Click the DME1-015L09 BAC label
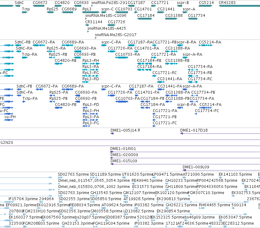Viewport: 260px width, 228px height. (124, 161)
